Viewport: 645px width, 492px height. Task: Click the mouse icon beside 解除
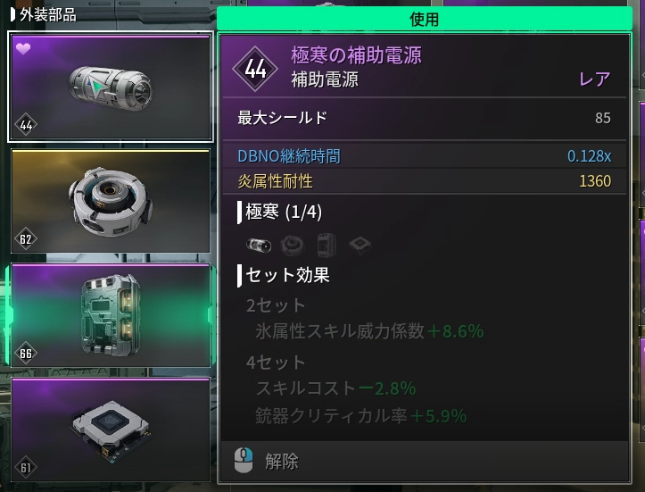(244, 461)
